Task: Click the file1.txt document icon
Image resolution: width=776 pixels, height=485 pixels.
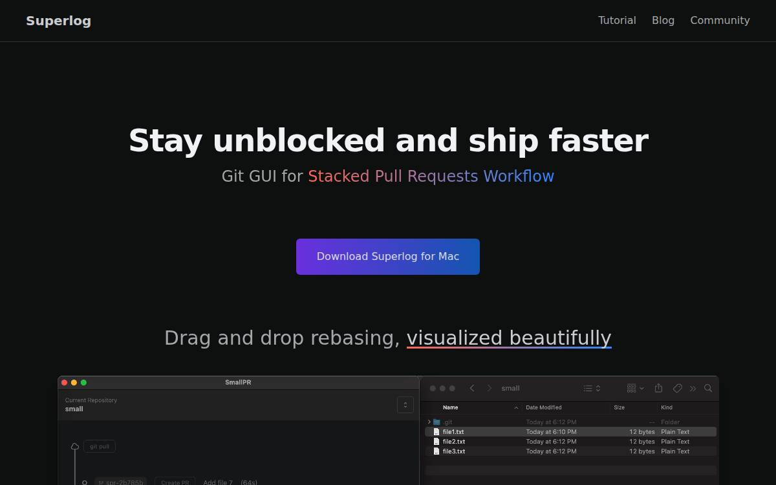Action: (436, 432)
